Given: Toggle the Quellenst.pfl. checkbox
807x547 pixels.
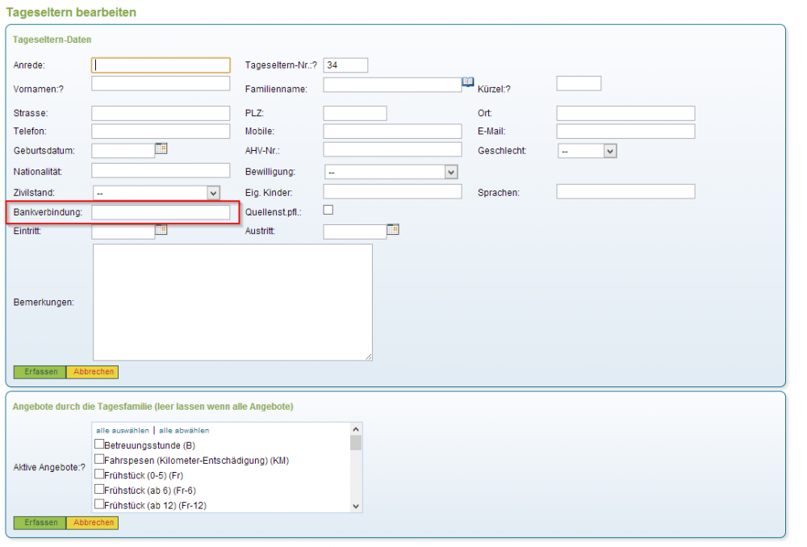Looking at the screenshot, I should point(328,211).
